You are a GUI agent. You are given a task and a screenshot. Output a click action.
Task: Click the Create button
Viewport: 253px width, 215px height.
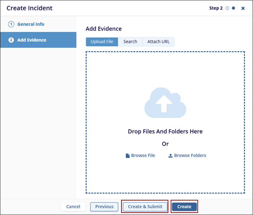point(184,207)
